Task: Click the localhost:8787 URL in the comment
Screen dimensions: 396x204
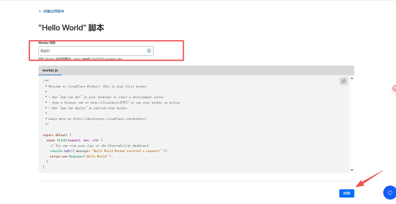Action: 110,103
